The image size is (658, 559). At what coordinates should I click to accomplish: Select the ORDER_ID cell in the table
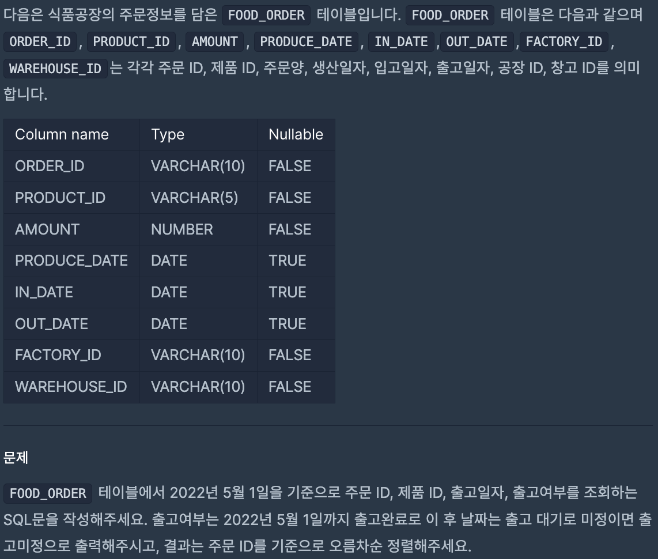click(x=72, y=166)
